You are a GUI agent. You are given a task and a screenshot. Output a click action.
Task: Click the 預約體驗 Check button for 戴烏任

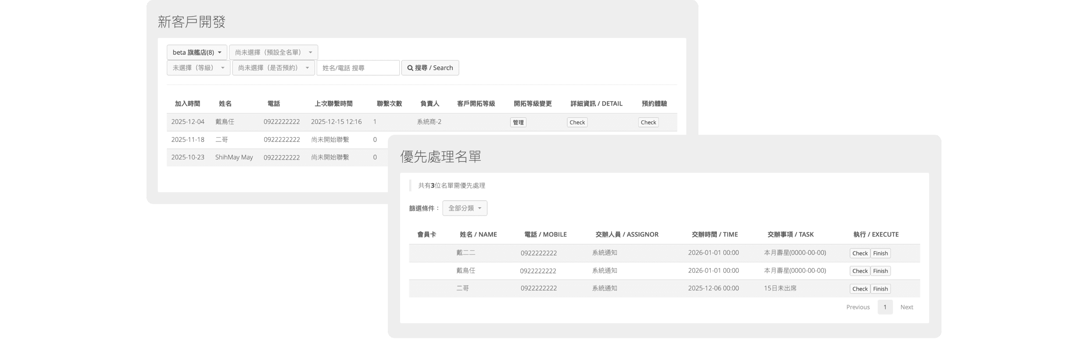pyautogui.click(x=648, y=122)
